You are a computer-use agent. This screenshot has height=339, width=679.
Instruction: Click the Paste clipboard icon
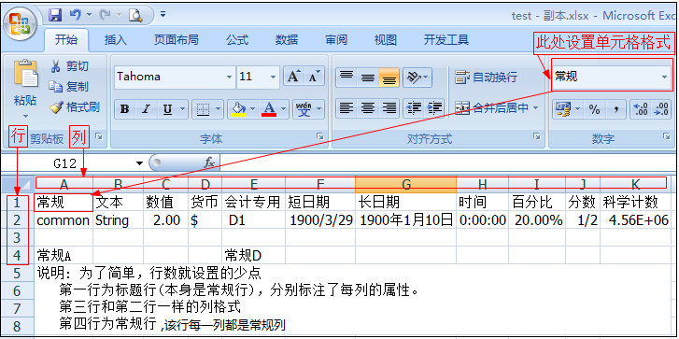tap(26, 74)
